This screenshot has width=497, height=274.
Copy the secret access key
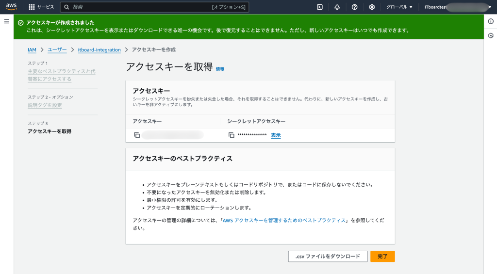click(x=232, y=135)
